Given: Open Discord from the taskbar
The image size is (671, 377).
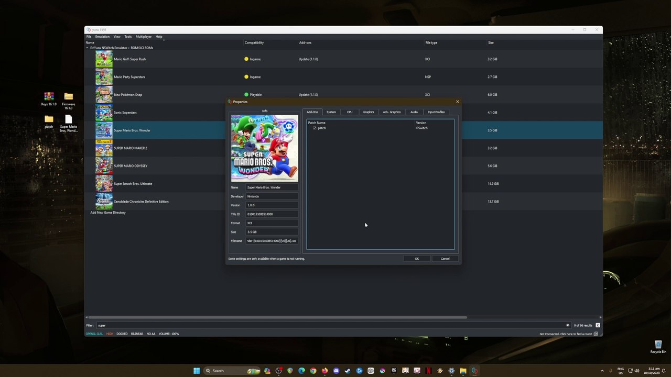Looking at the screenshot, I should [x=336, y=371].
